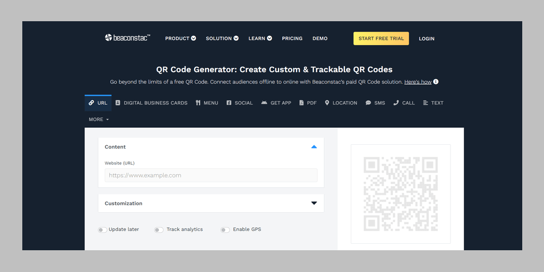Click the fork and knife Menu icon

tap(198, 103)
